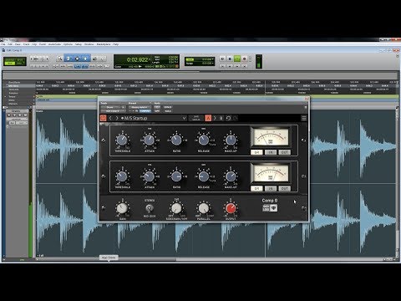401x301 pixels.
Task: Open the Marketplace menu
Action: tap(104, 44)
